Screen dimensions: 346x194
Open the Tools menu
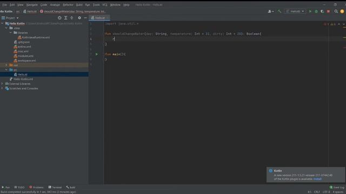(96, 5)
